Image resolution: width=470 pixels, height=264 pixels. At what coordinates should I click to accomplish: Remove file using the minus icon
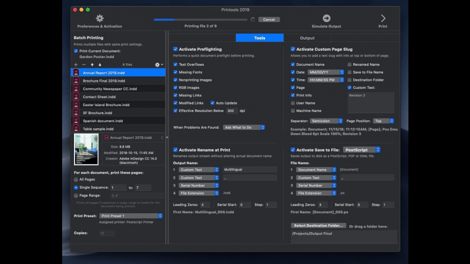pyautogui.click(x=84, y=65)
